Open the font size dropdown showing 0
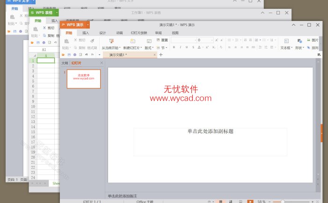The image size is (328, 203). point(212,40)
